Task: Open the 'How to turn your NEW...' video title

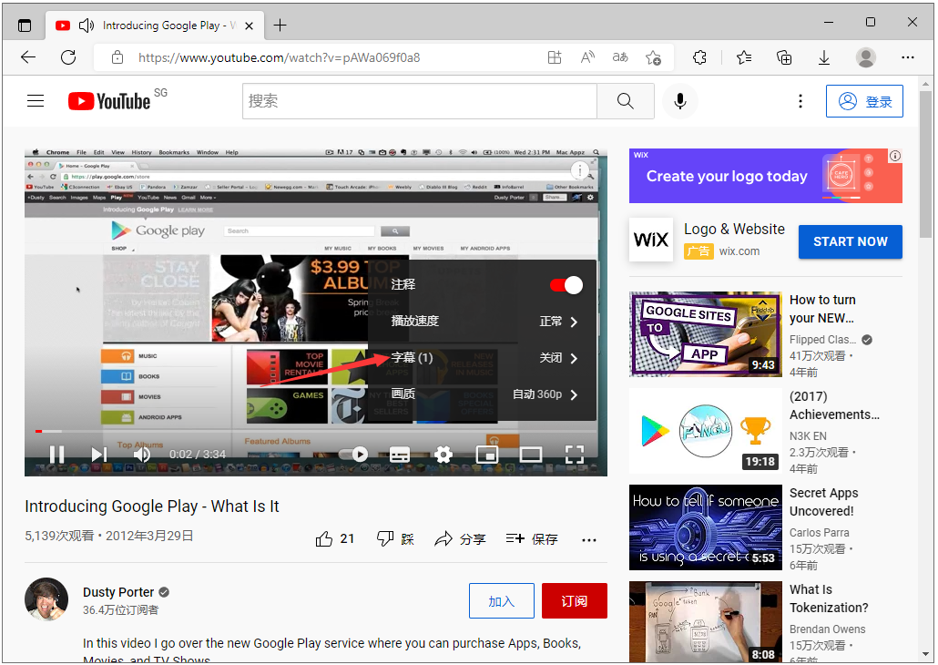Action: [x=822, y=309]
